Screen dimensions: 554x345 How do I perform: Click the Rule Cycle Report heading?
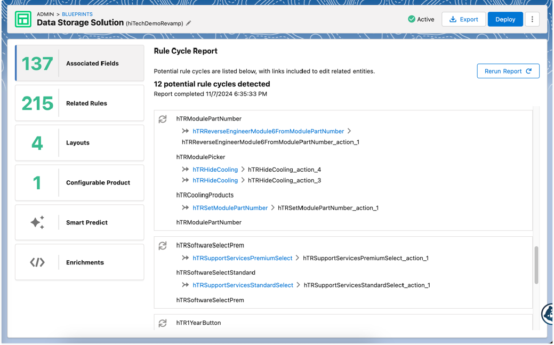pyautogui.click(x=186, y=51)
